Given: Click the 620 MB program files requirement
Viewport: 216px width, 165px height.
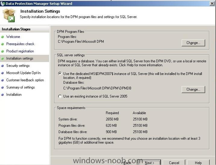Looking at the screenshot, I should click(x=111, y=126).
